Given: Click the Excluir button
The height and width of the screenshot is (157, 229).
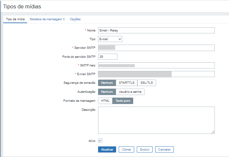Looking at the screenshot, I should click(x=144, y=150).
